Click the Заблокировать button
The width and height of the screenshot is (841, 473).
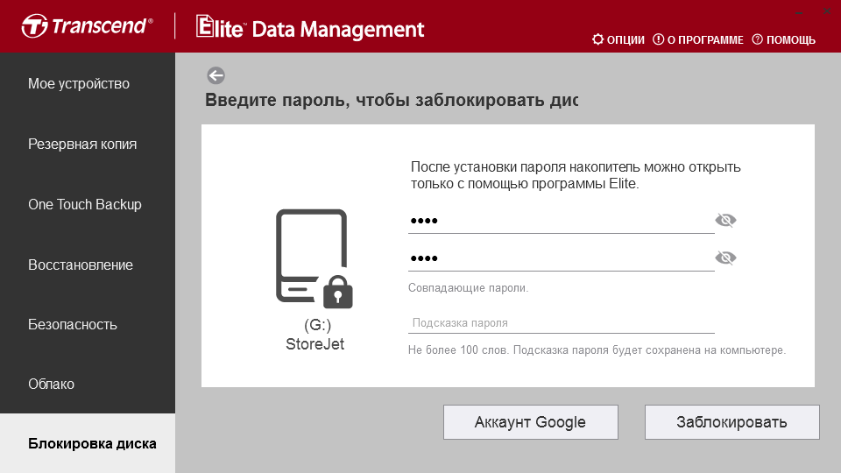pos(731,422)
